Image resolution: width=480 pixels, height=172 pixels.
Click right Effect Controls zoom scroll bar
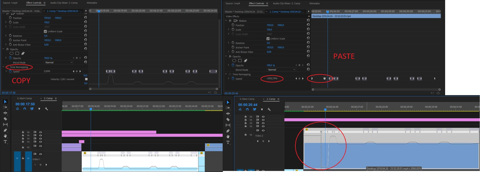[376, 89]
